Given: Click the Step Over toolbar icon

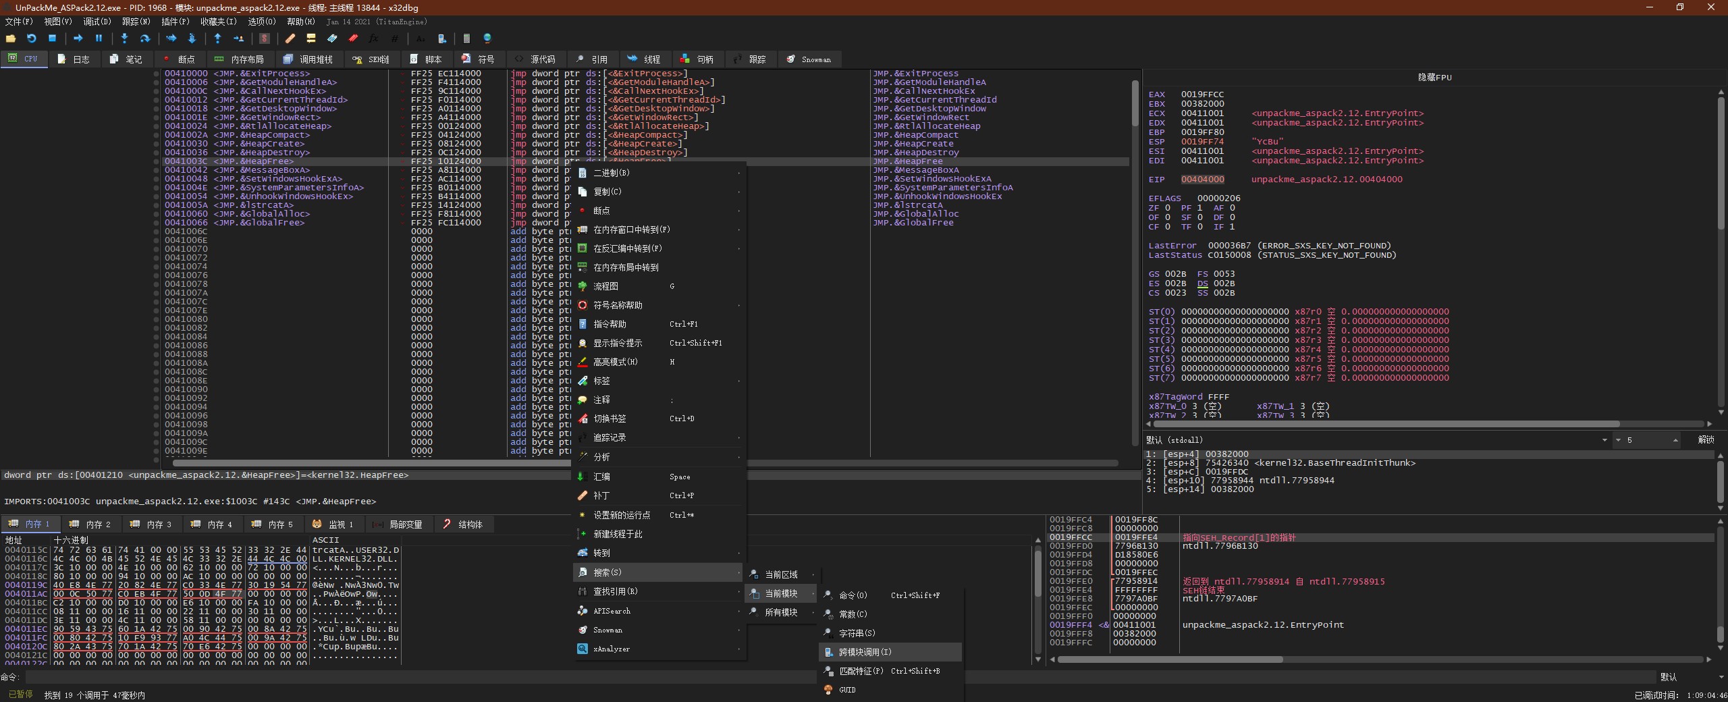Looking at the screenshot, I should point(144,38).
